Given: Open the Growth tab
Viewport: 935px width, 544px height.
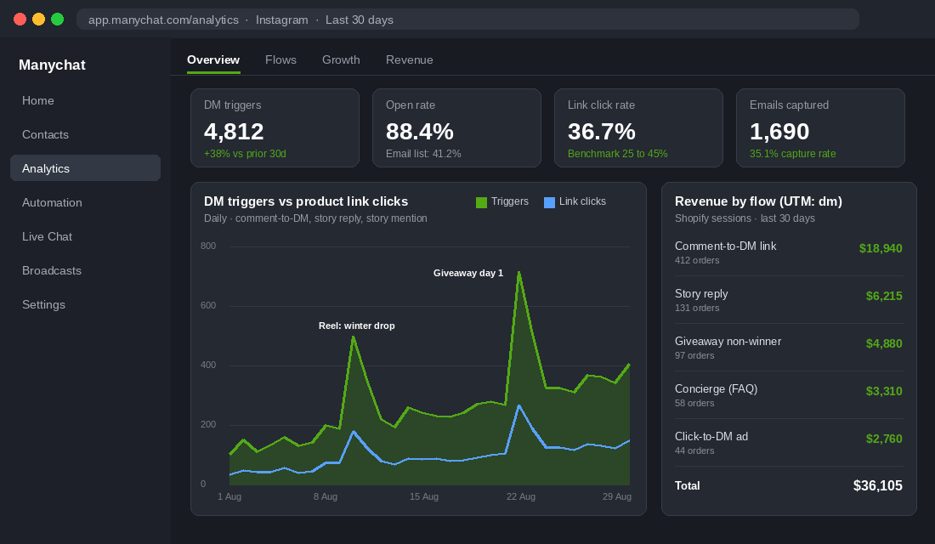Looking at the screenshot, I should 341,60.
